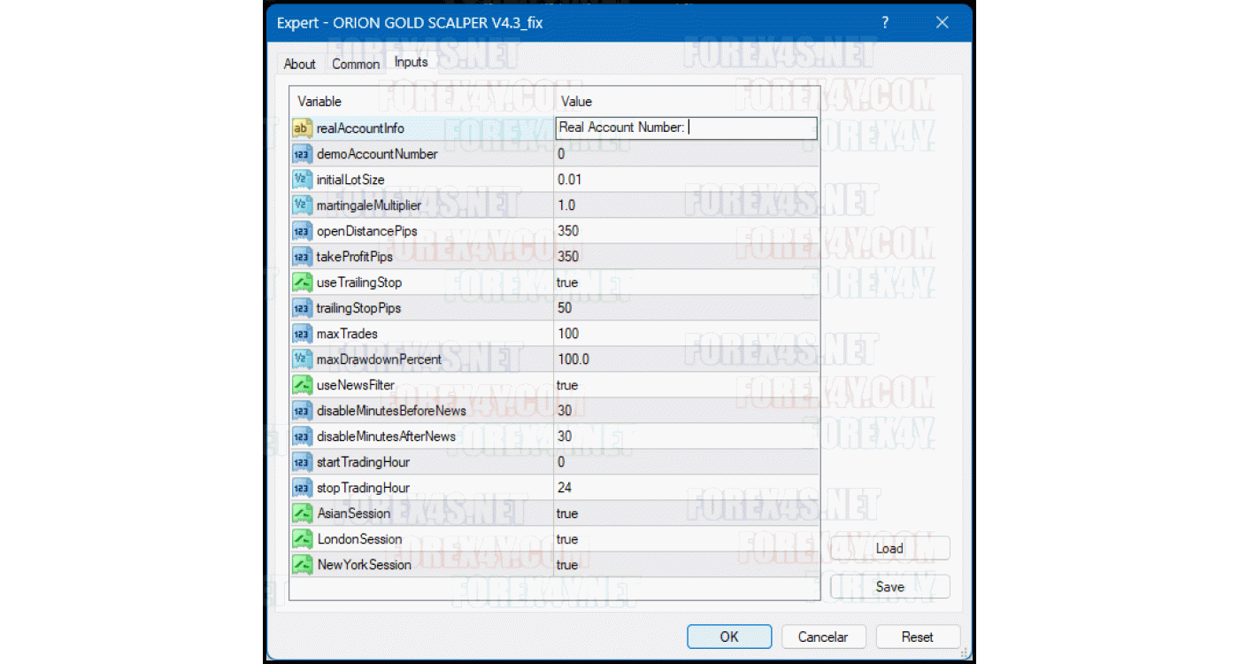Screen dimensions: 1239x664
Task: Toggle the useNewsFilter true value
Action: 686,385
